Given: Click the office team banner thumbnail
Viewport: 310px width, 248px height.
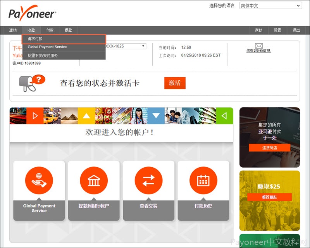Looking at the screenshot, I should click(173, 116).
